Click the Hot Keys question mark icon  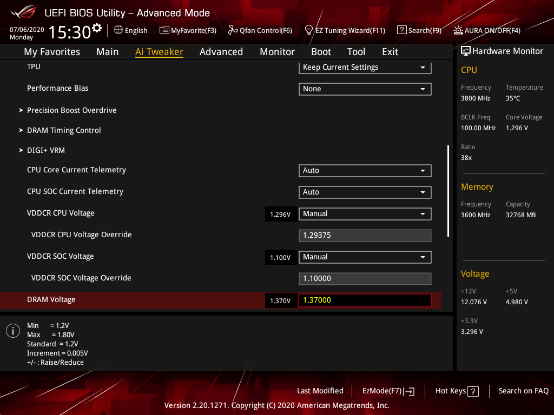tap(473, 391)
